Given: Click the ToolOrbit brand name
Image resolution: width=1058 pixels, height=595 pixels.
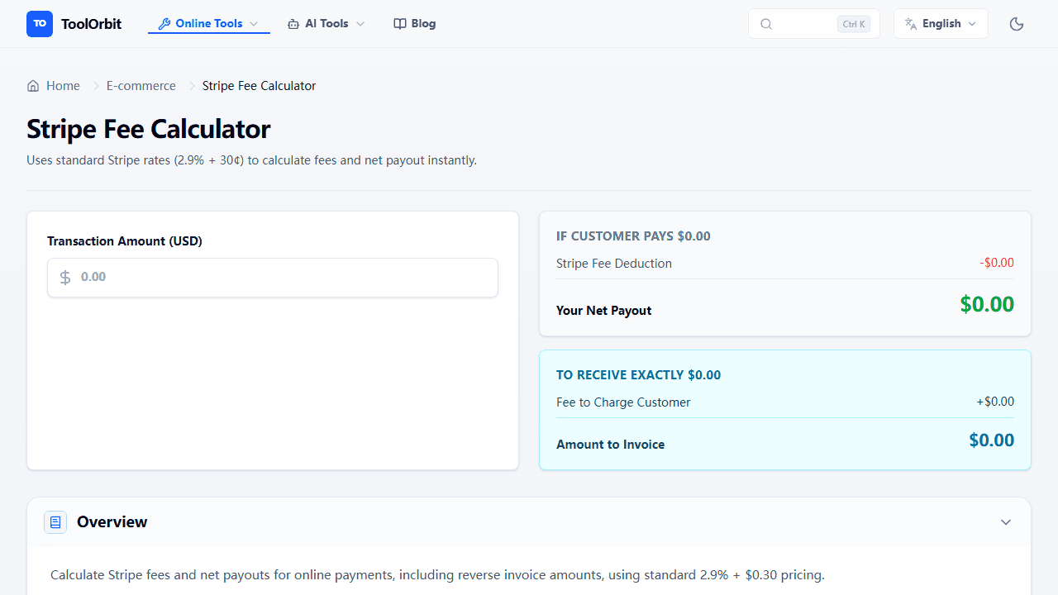Looking at the screenshot, I should click(91, 24).
